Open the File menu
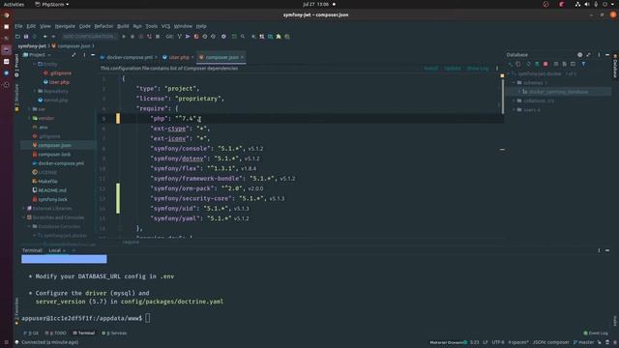Screen dimensions: 619x348 [x=18, y=26]
